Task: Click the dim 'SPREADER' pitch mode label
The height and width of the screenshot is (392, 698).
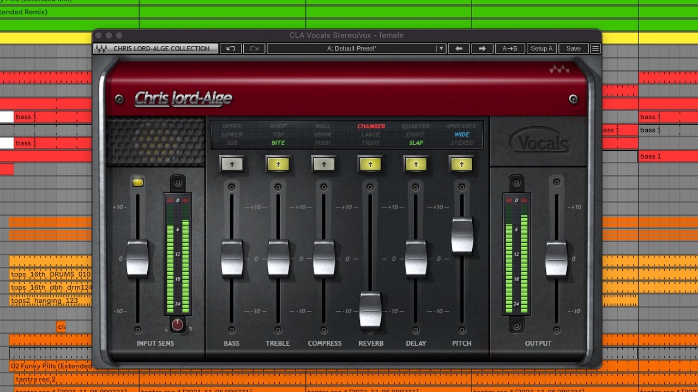Action: (x=461, y=126)
